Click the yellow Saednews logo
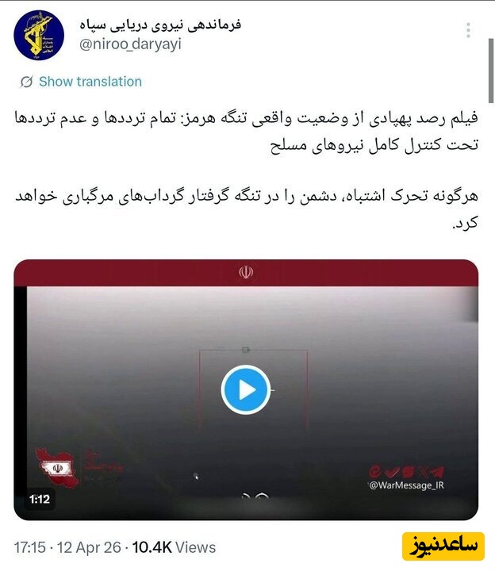The width and height of the screenshot is (495, 571). coord(443,546)
